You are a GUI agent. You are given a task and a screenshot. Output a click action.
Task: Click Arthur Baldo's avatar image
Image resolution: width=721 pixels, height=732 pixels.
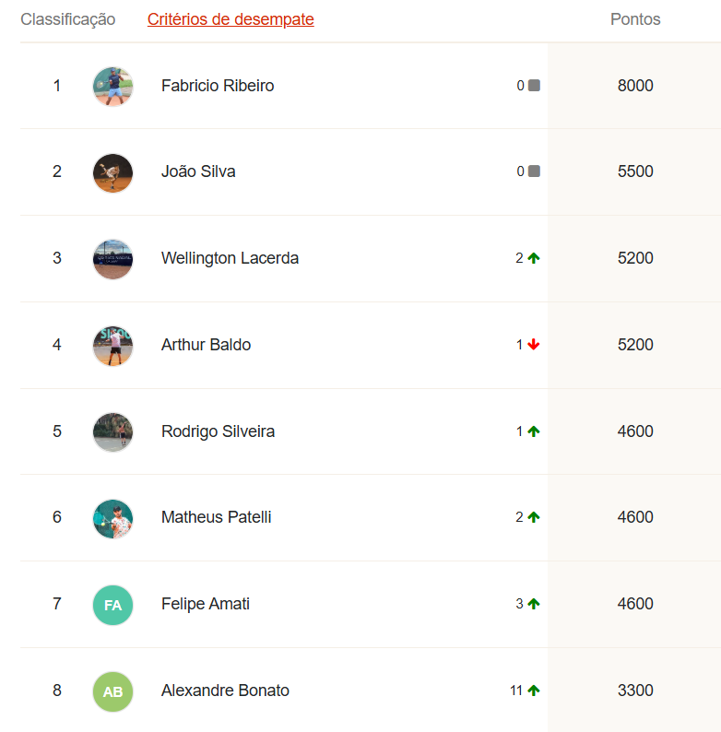[113, 345]
